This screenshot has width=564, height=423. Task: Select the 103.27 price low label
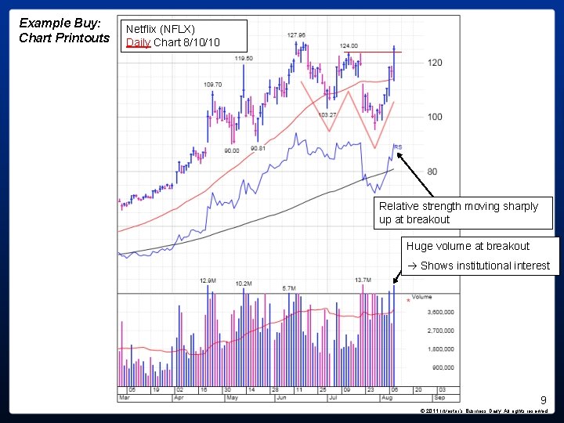(327, 115)
